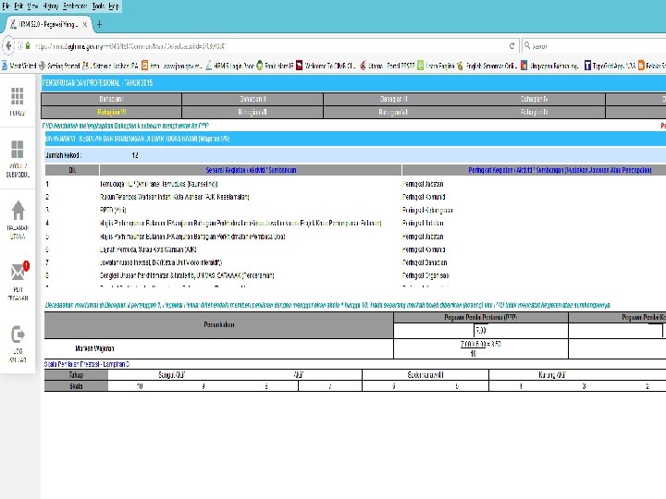Click Peringkat Bahagian in row 7
The image size is (666, 499).
pos(425,262)
